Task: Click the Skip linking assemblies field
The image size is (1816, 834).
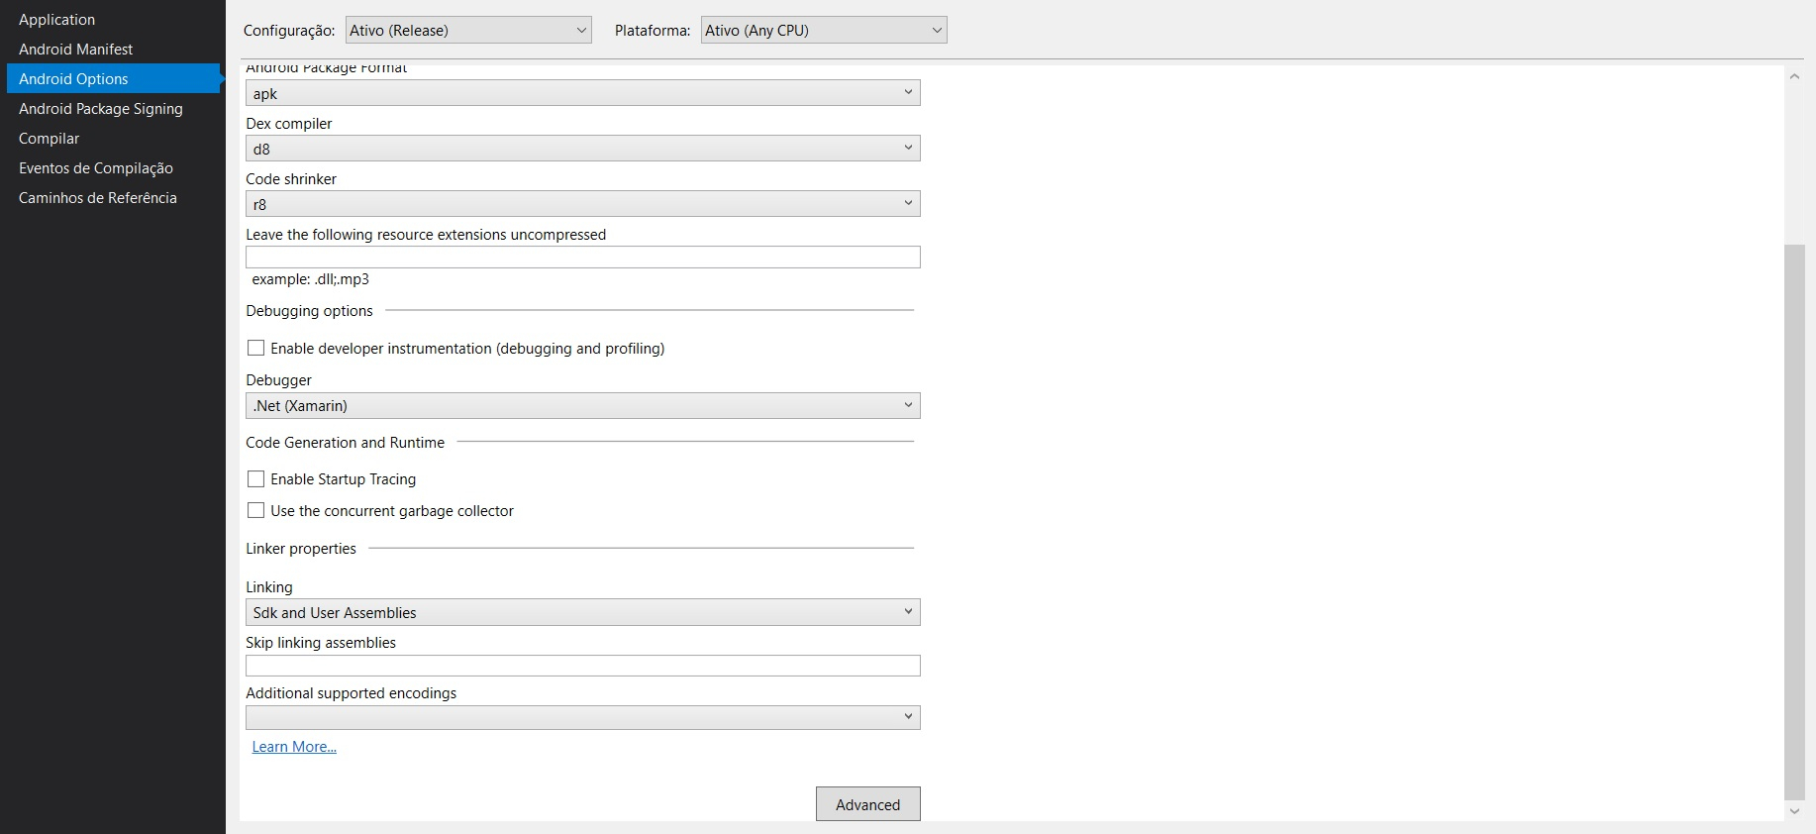Action: click(x=583, y=666)
